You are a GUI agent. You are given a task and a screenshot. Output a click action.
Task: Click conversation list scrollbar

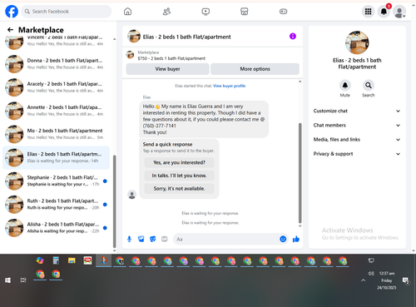[115, 201]
